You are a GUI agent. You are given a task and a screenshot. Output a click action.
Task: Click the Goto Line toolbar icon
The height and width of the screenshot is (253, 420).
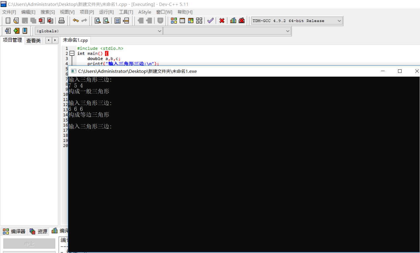coord(126,20)
